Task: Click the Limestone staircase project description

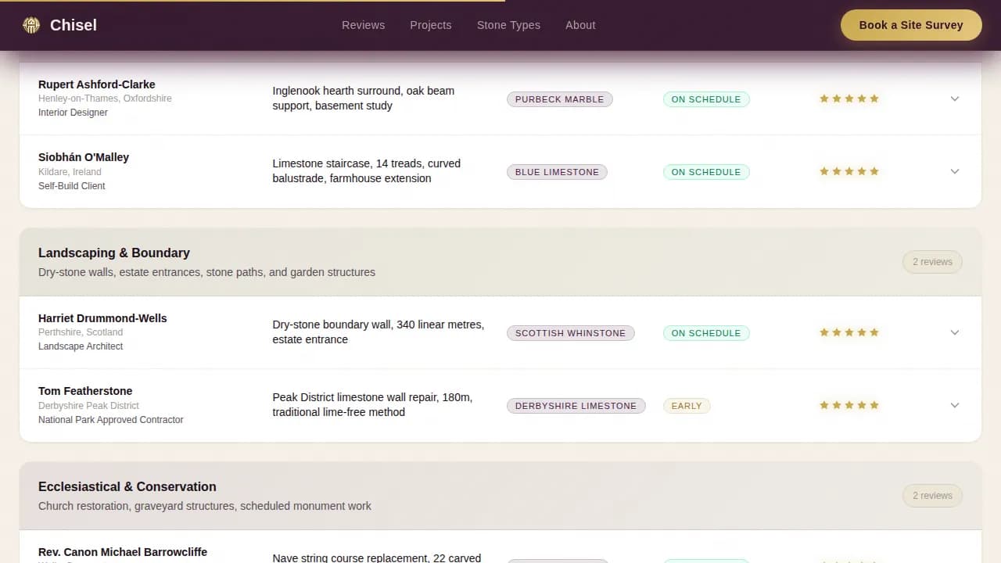Action: coord(367,171)
